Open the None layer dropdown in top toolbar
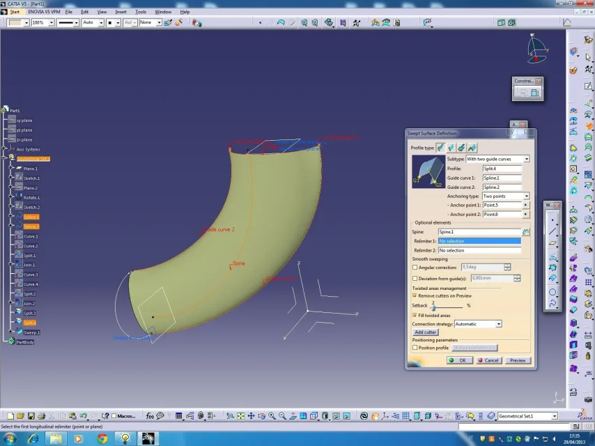This screenshot has width=595, height=446. click(160, 23)
